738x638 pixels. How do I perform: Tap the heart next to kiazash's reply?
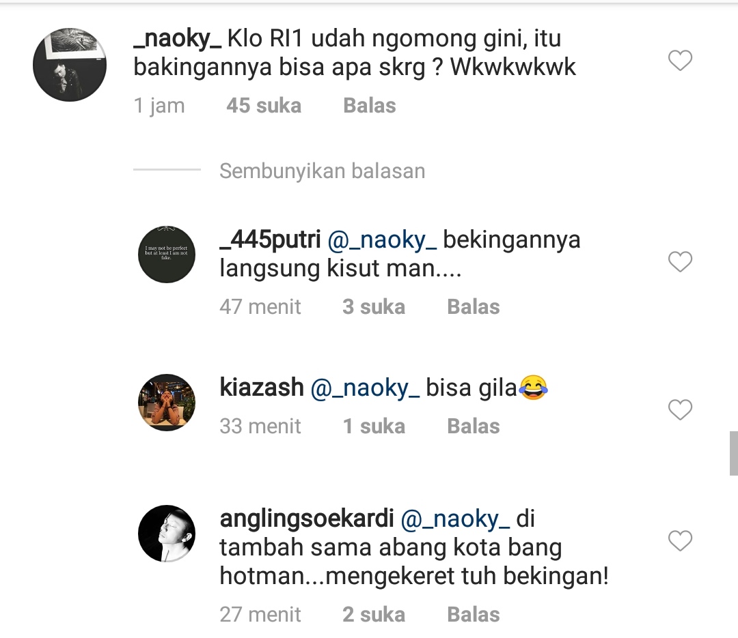[x=680, y=410]
